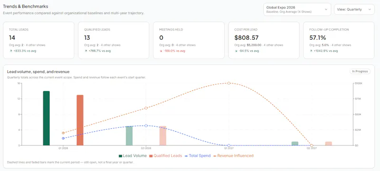The height and width of the screenshot is (171, 380).
Task: Click the Baseline: Org Average (4 Shows) text
Action: pyautogui.click(x=289, y=12)
